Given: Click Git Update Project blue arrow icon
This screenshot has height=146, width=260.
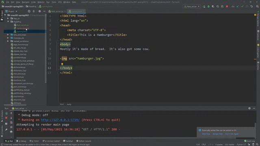Looking at the screenshot, I should point(238,6).
